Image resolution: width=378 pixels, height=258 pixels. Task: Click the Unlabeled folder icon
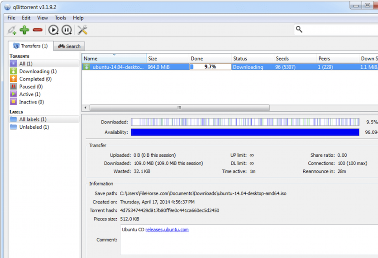(14, 127)
